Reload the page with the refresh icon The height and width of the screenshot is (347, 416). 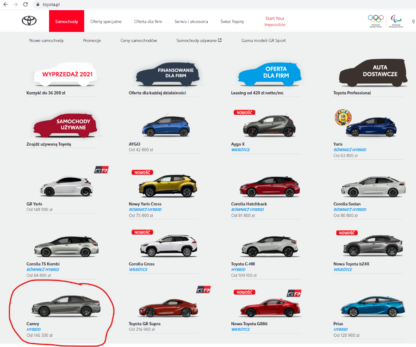point(25,4)
